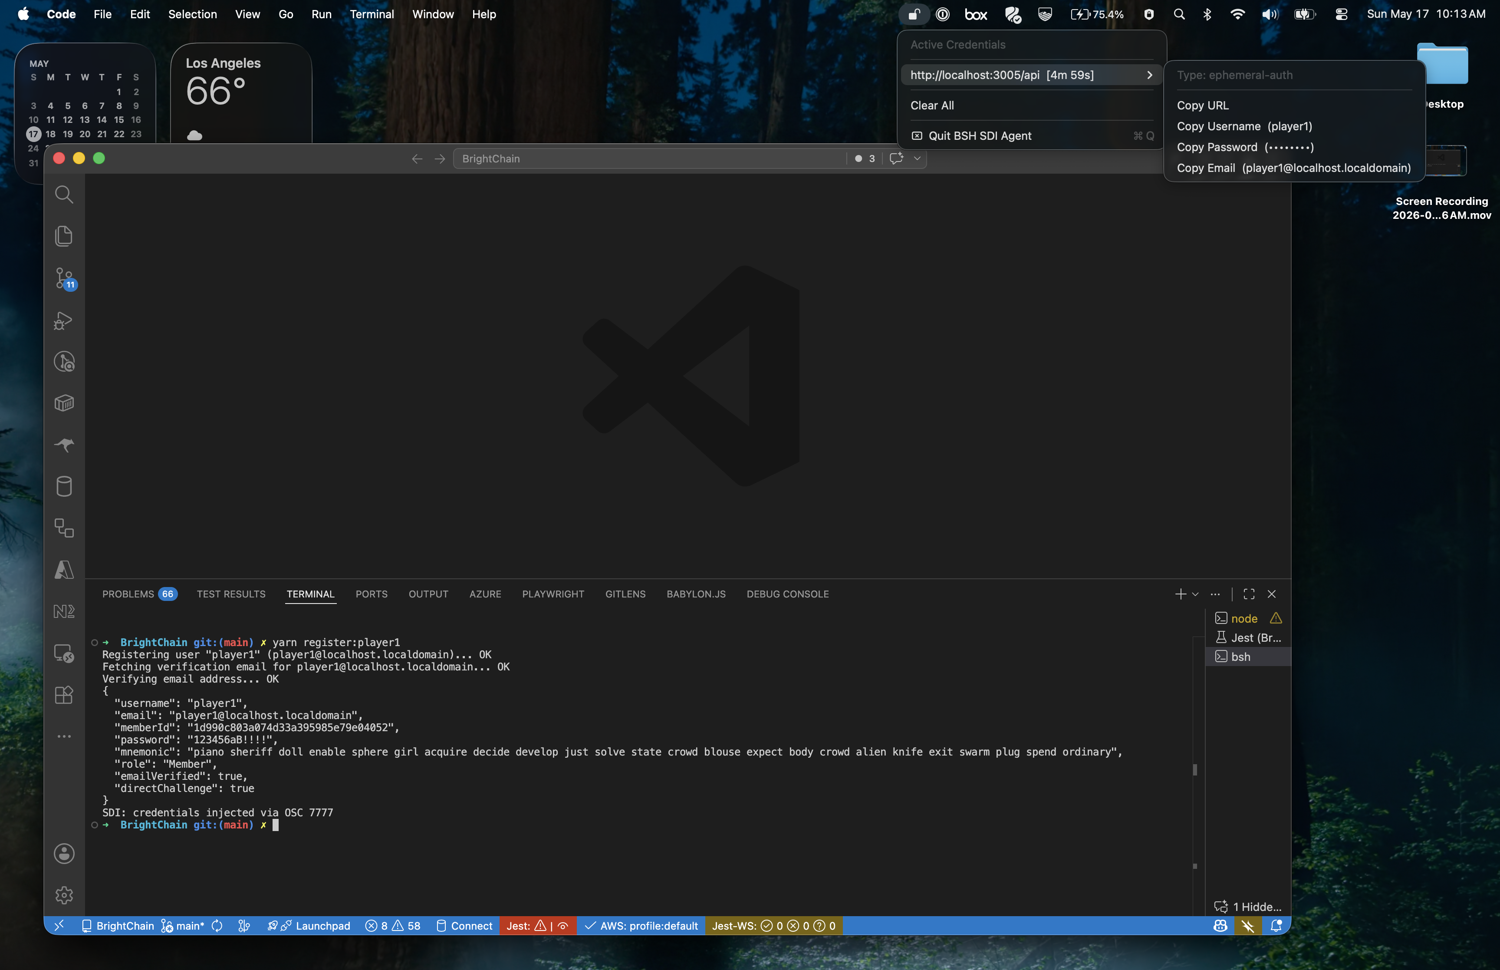Open the notifications bell in status bar
1500x970 pixels.
(1276, 926)
